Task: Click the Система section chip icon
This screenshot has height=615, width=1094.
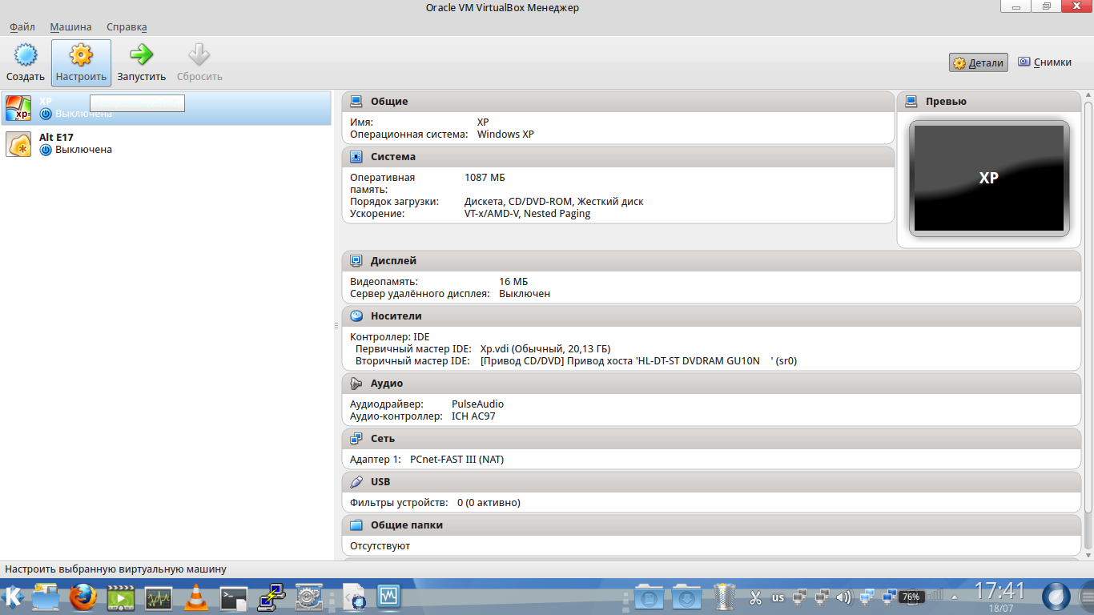Action: click(356, 157)
